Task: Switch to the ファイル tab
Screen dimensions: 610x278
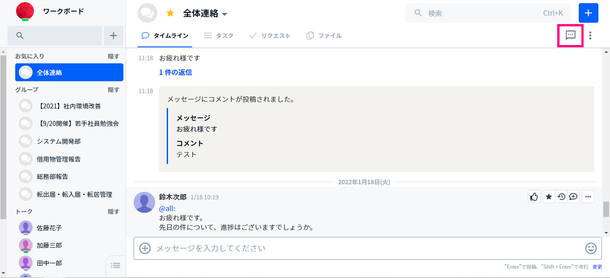Action: pos(324,35)
